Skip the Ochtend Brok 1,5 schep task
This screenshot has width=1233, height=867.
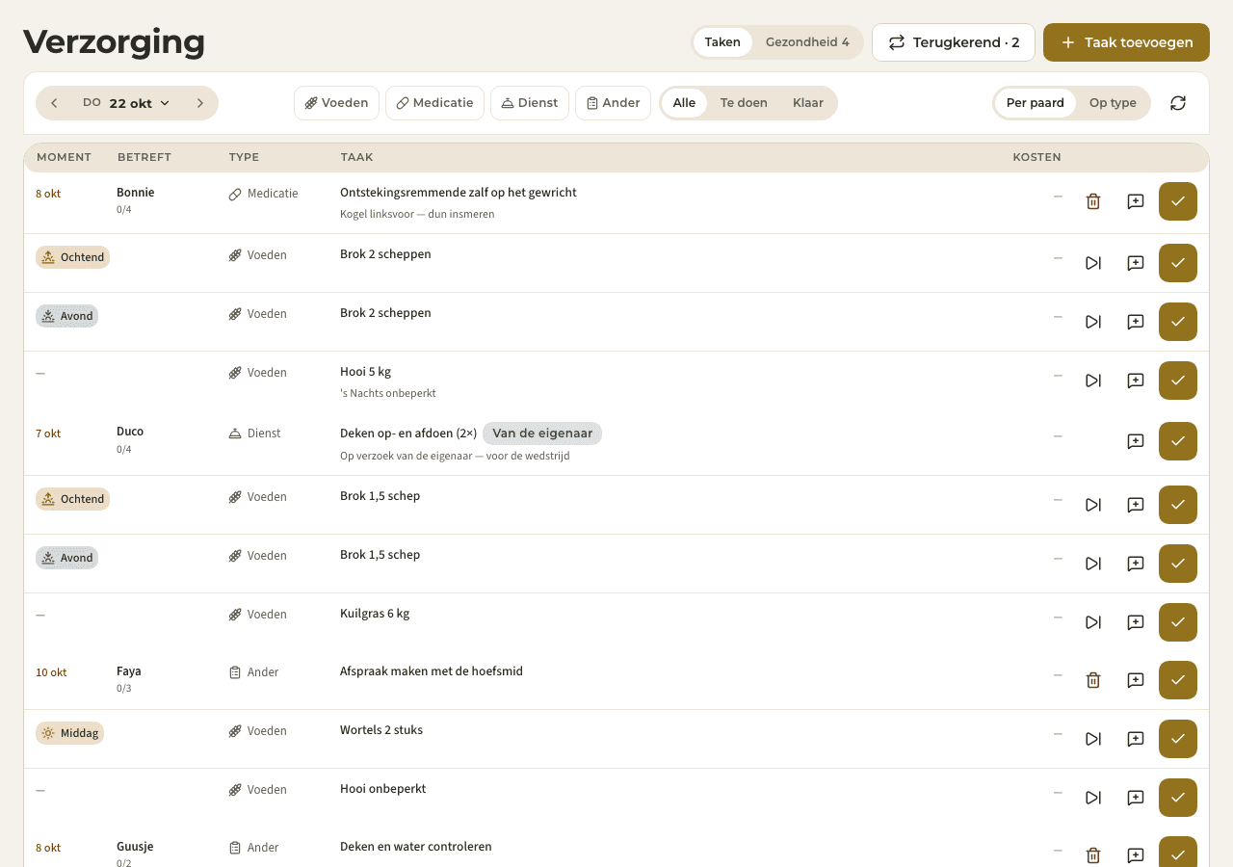[x=1093, y=505]
